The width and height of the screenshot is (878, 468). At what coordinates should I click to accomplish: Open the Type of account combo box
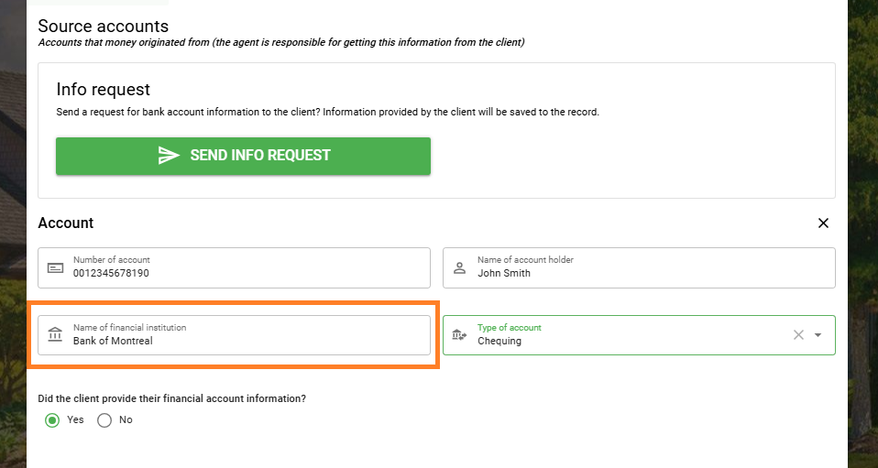tap(639, 335)
